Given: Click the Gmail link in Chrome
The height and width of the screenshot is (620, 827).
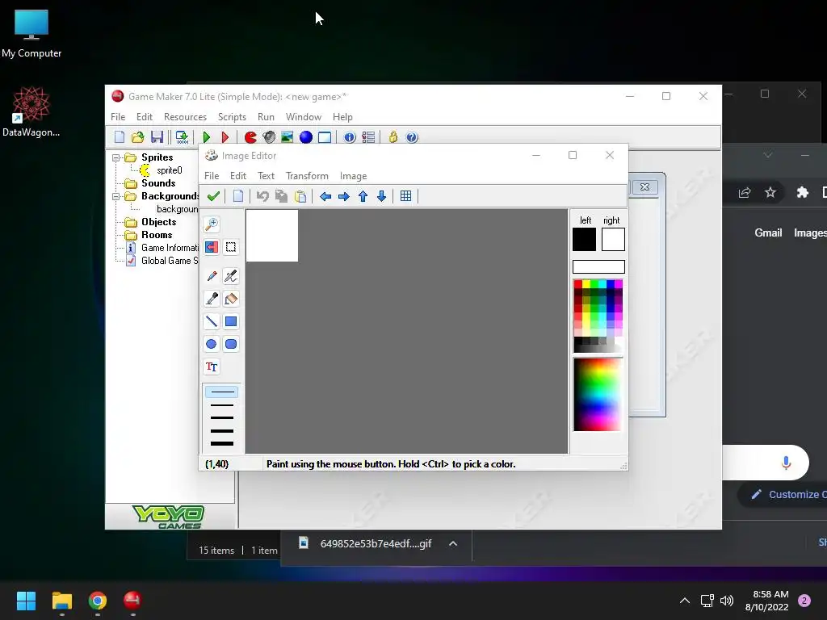Looking at the screenshot, I should coord(768,232).
